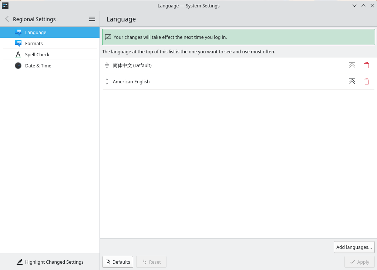Open the Language settings page
377x270 pixels.
pos(36,32)
